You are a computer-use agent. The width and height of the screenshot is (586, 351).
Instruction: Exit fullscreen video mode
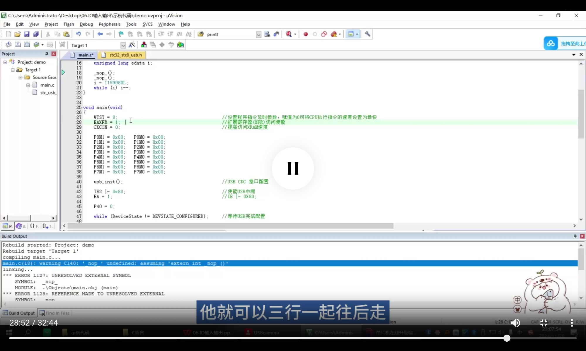pyautogui.click(x=544, y=323)
